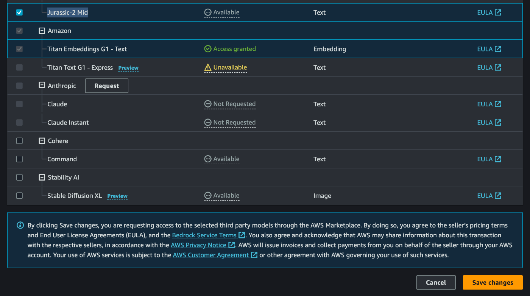Click the Not Requested minus icon for Claude
530x296 pixels.
coord(208,104)
